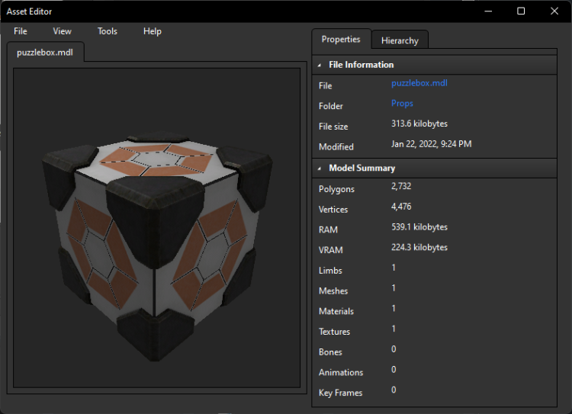Click the Limbs label
This screenshot has width=572, height=414.
tap(330, 271)
